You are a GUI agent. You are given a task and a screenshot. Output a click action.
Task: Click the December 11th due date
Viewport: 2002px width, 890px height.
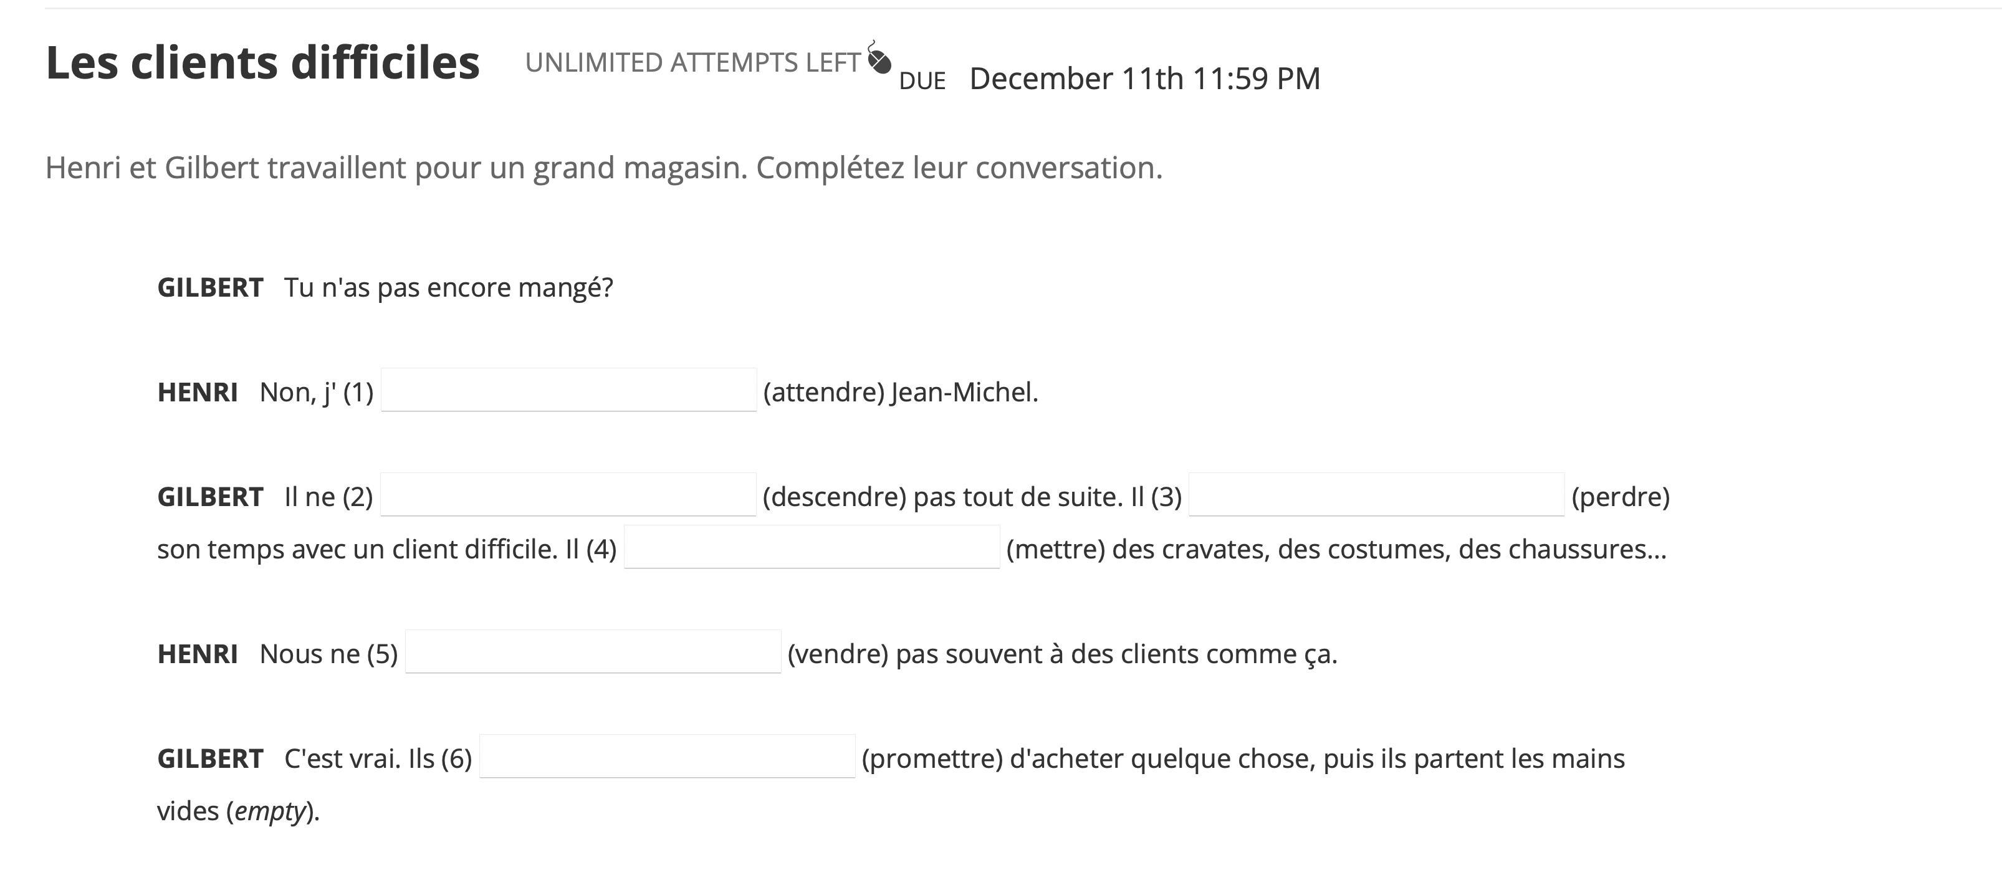click(x=1145, y=79)
